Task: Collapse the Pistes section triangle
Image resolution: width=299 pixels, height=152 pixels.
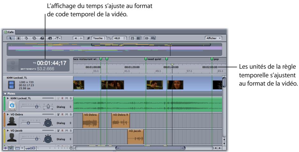Action: click(5, 94)
